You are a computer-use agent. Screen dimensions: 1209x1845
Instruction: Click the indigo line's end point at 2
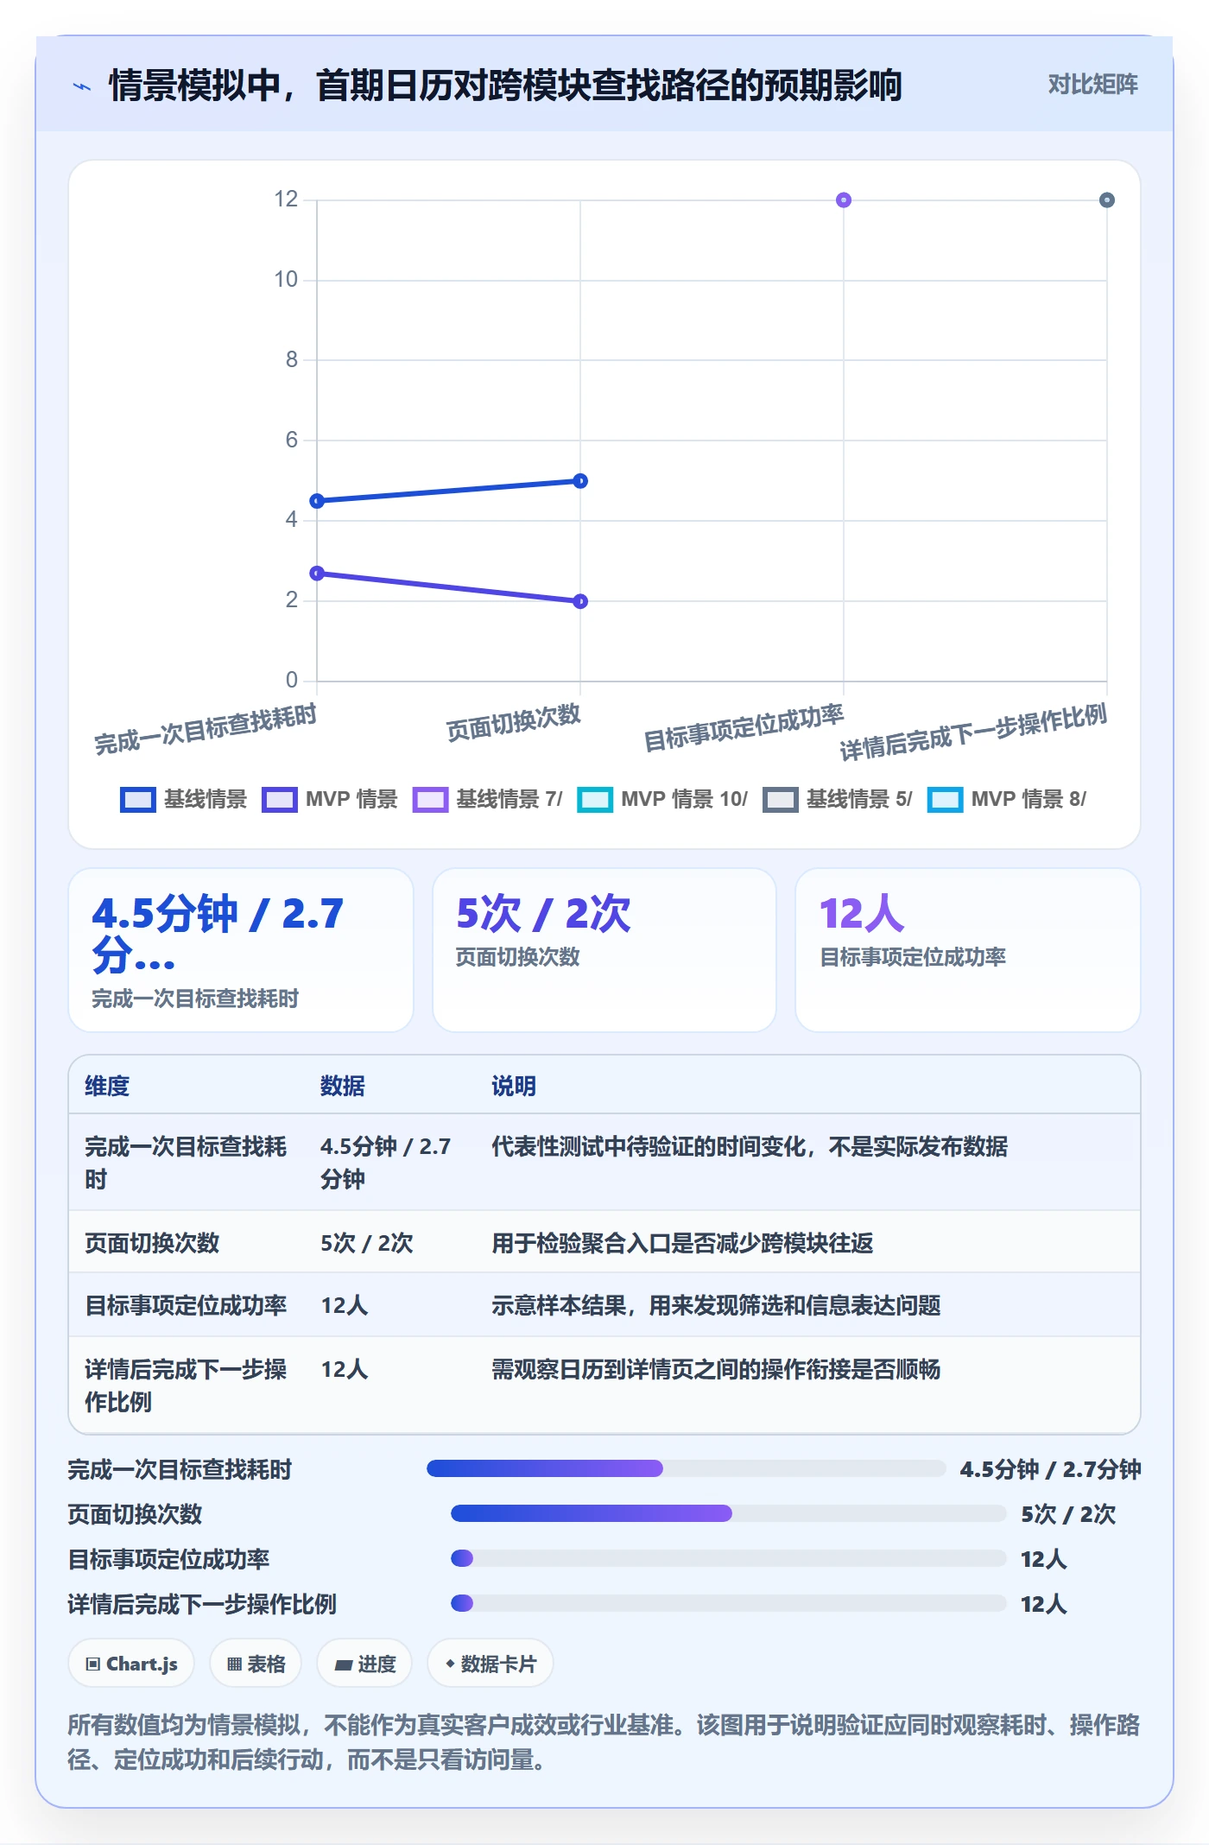(x=580, y=601)
